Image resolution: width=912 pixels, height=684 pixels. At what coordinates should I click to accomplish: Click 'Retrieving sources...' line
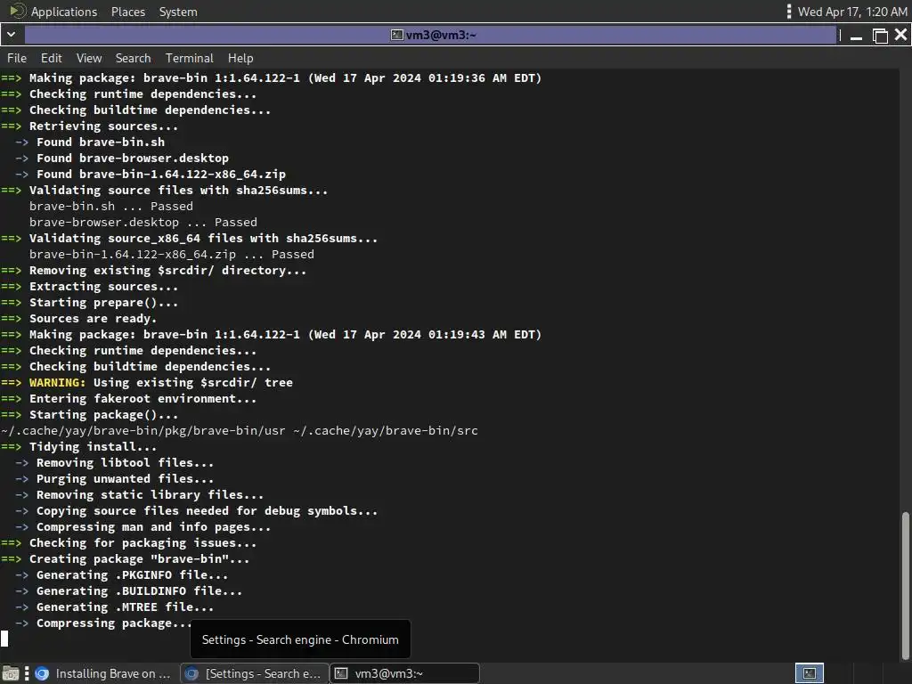[x=103, y=126]
